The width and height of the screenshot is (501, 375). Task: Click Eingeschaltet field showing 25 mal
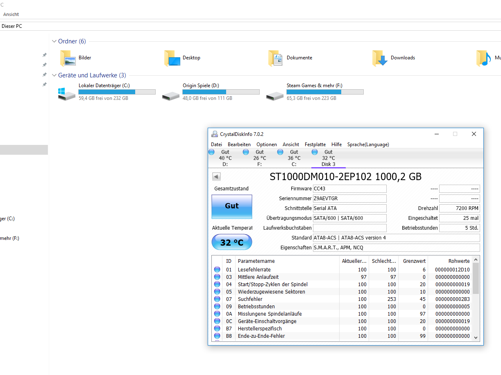(x=459, y=218)
